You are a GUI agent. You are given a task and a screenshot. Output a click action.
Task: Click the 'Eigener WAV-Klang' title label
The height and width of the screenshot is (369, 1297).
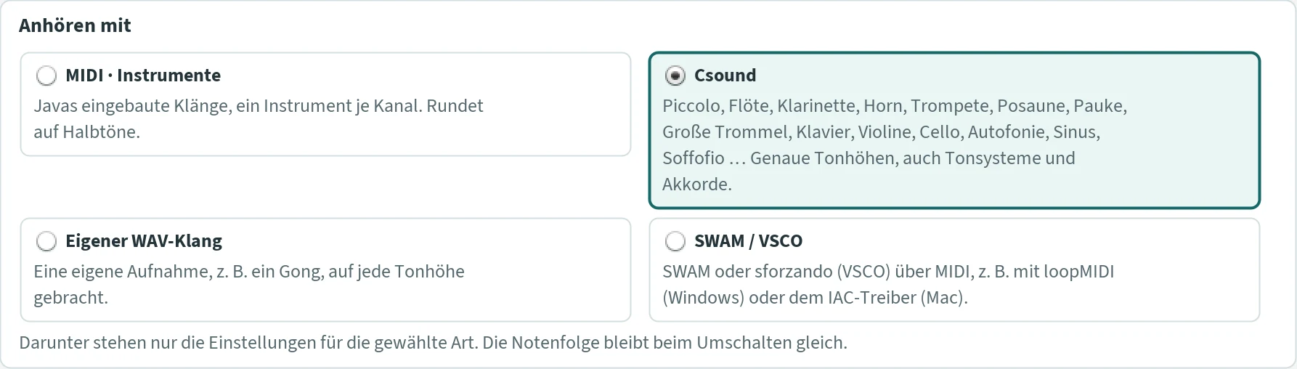(144, 241)
